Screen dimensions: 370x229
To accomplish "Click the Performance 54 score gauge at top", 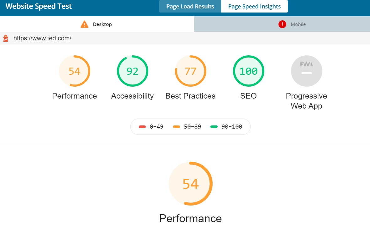I will [75, 71].
